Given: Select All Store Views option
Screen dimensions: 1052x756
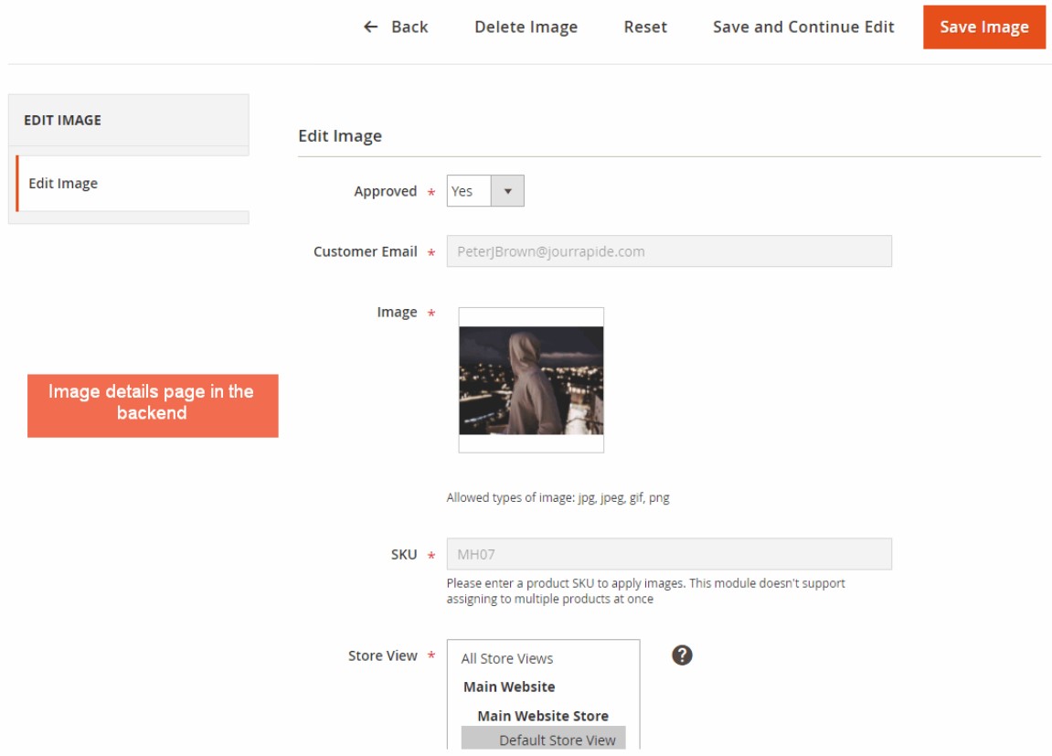Looking at the screenshot, I should [x=507, y=658].
